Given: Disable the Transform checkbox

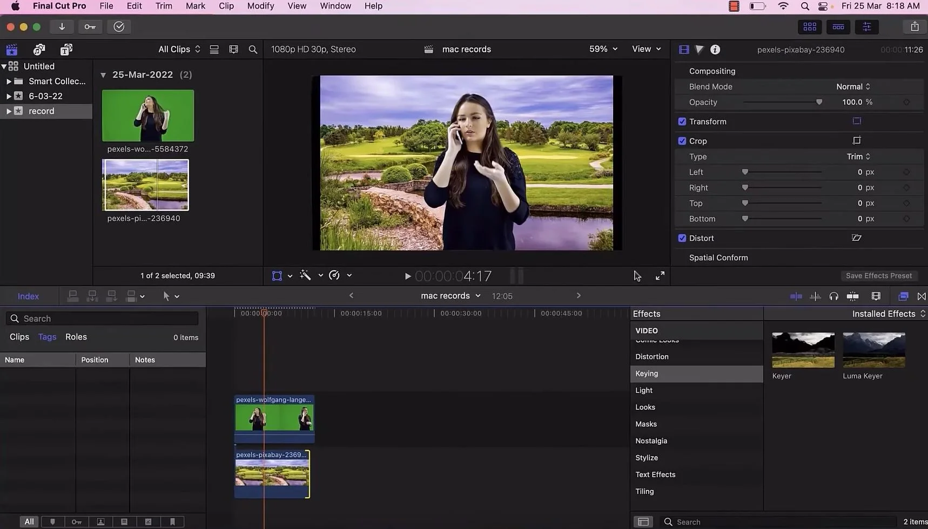Looking at the screenshot, I should click(682, 121).
